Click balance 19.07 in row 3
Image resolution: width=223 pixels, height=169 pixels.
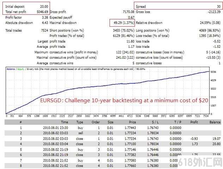[217, 139]
